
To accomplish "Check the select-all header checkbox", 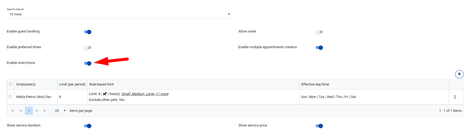I will [10, 84].
